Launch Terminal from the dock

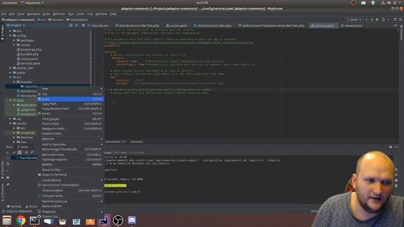click(x=34, y=221)
